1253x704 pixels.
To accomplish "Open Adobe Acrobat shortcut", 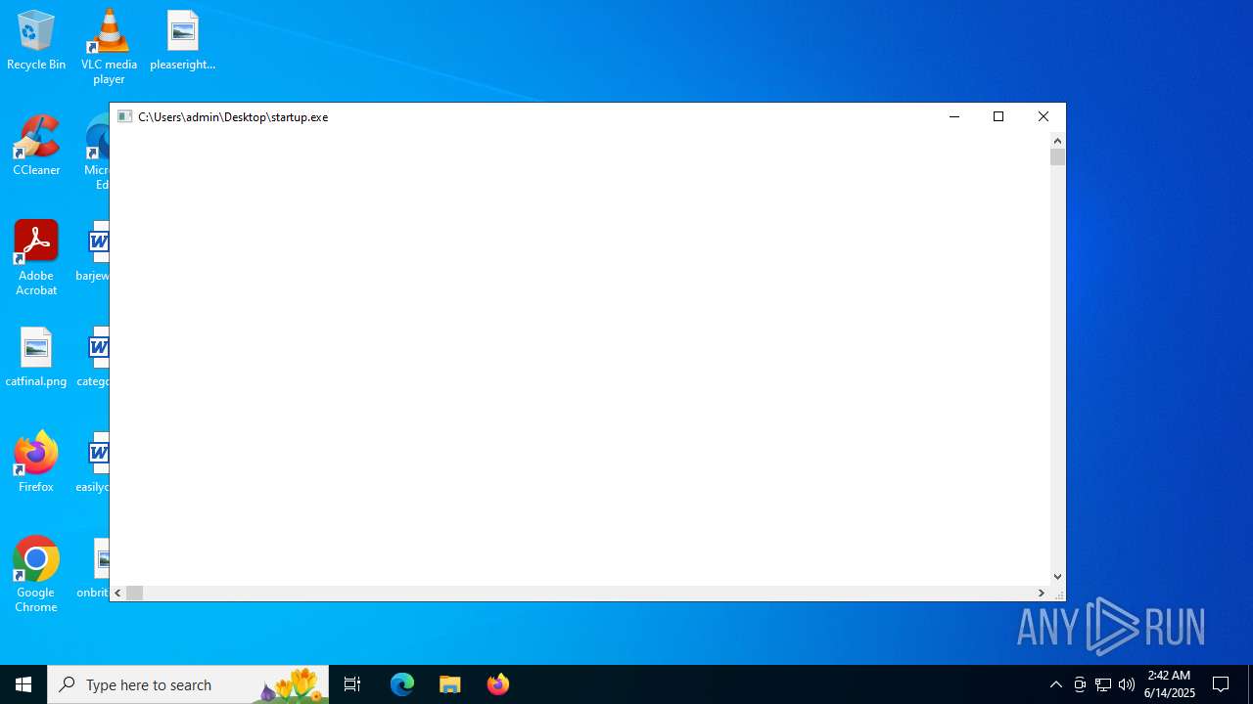I will tap(36, 258).
